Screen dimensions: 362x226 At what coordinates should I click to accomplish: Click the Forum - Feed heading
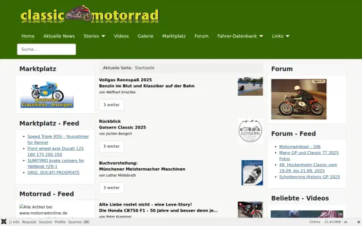293,134
